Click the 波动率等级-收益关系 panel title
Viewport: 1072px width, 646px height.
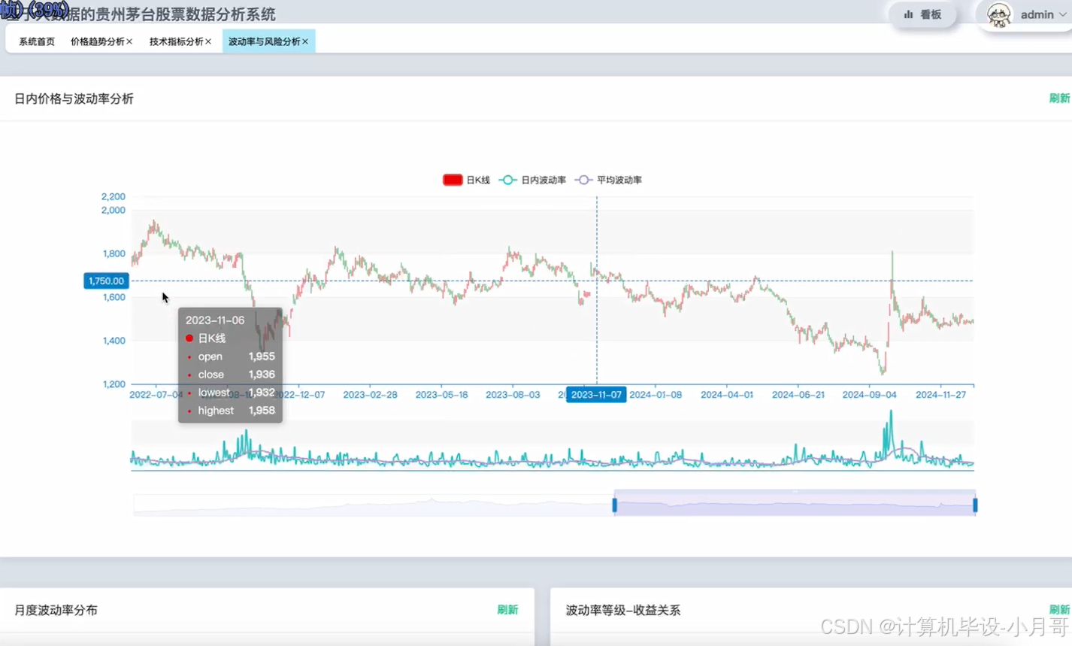pyautogui.click(x=622, y=610)
